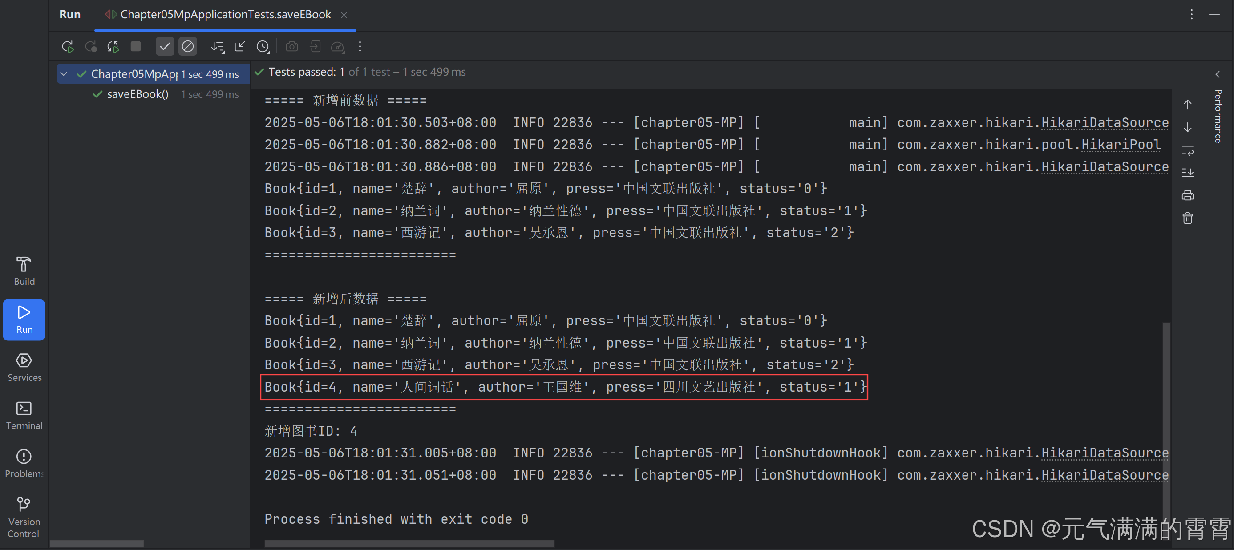The height and width of the screenshot is (550, 1234).
Task: Collapse Chapter05MpApplicationTests tree node
Action: [x=64, y=74]
